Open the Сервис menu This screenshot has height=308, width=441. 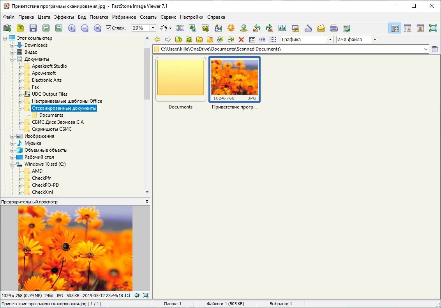pyautogui.click(x=168, y=17)
